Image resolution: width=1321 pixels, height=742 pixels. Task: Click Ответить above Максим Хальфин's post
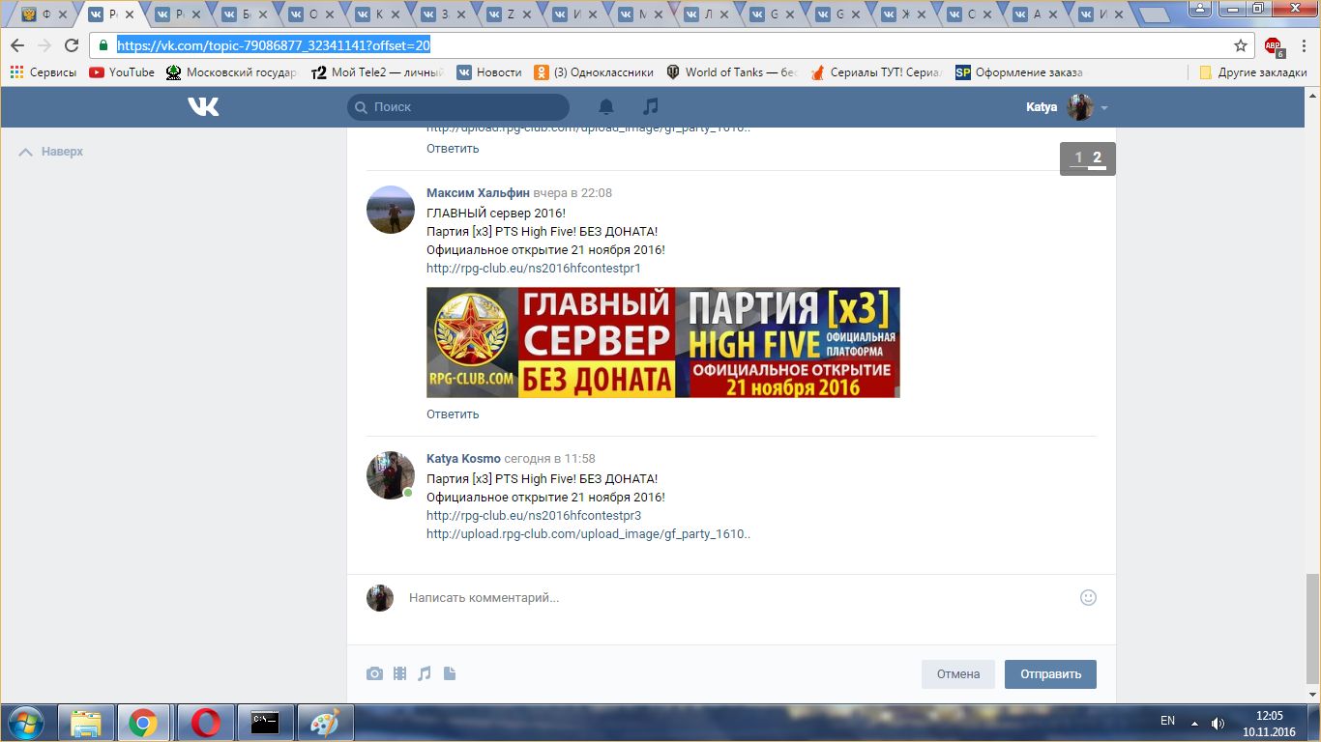point(453,149)
